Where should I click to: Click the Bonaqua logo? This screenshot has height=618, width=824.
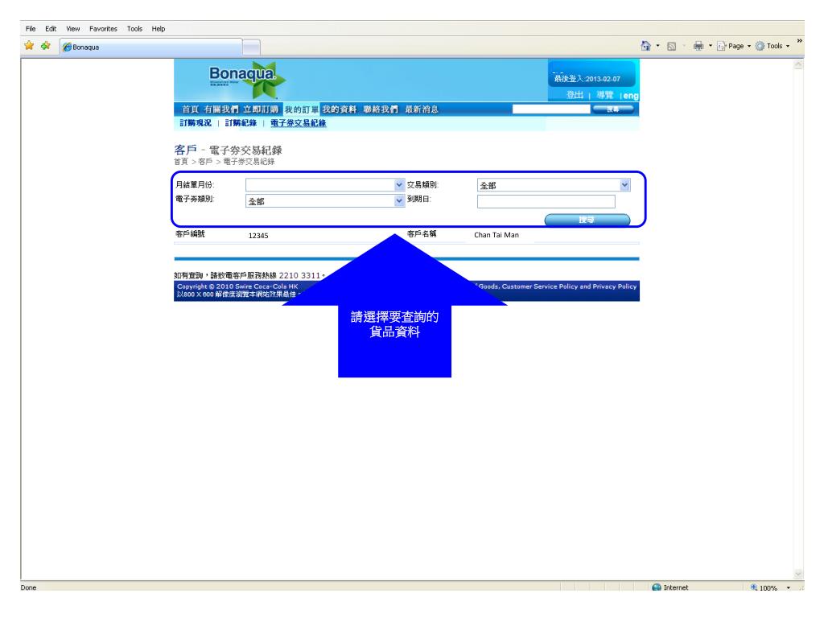247,79
